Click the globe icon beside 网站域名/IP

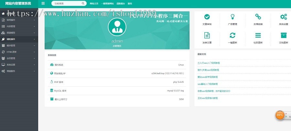52,73
